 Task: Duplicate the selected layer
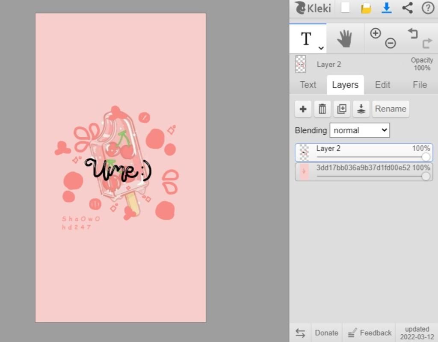(342, 109)
